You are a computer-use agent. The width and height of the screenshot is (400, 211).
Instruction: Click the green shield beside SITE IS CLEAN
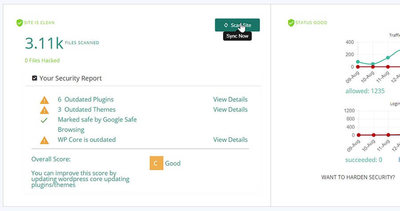[x=19, y=23]
